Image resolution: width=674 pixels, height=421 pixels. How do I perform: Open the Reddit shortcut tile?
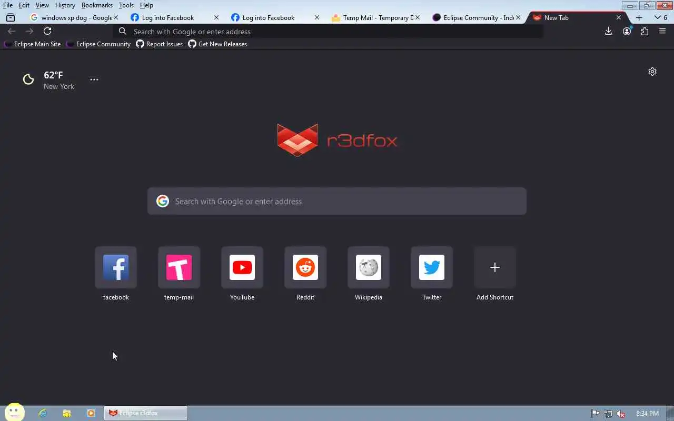click(305, 267)
